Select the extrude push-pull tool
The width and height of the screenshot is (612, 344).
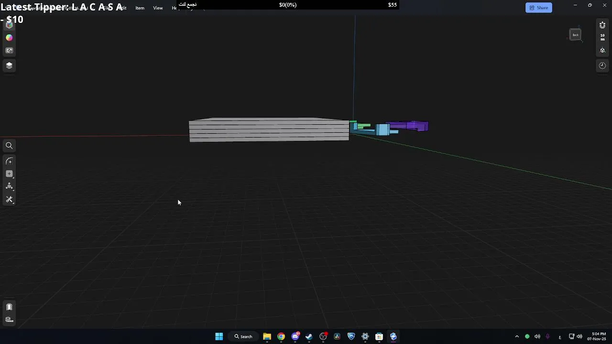coord(9,186)
